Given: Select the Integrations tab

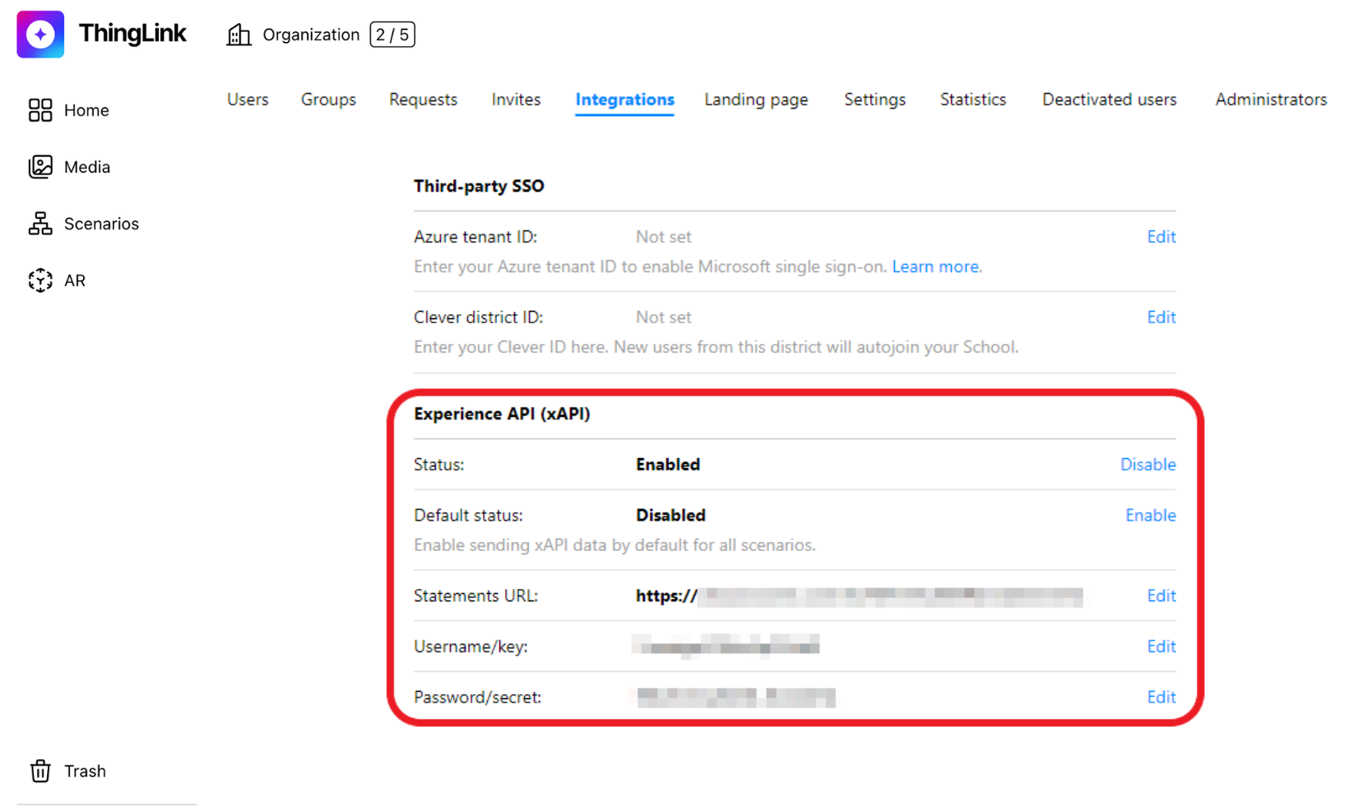Looking at the screenshot, I should pos(624,100).
